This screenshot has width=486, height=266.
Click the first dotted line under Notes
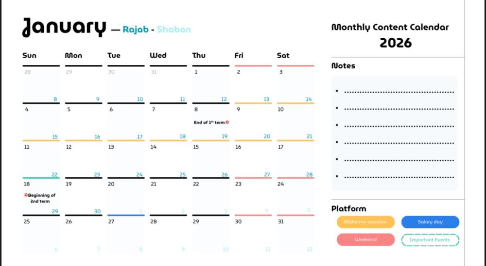pos(399,92)
